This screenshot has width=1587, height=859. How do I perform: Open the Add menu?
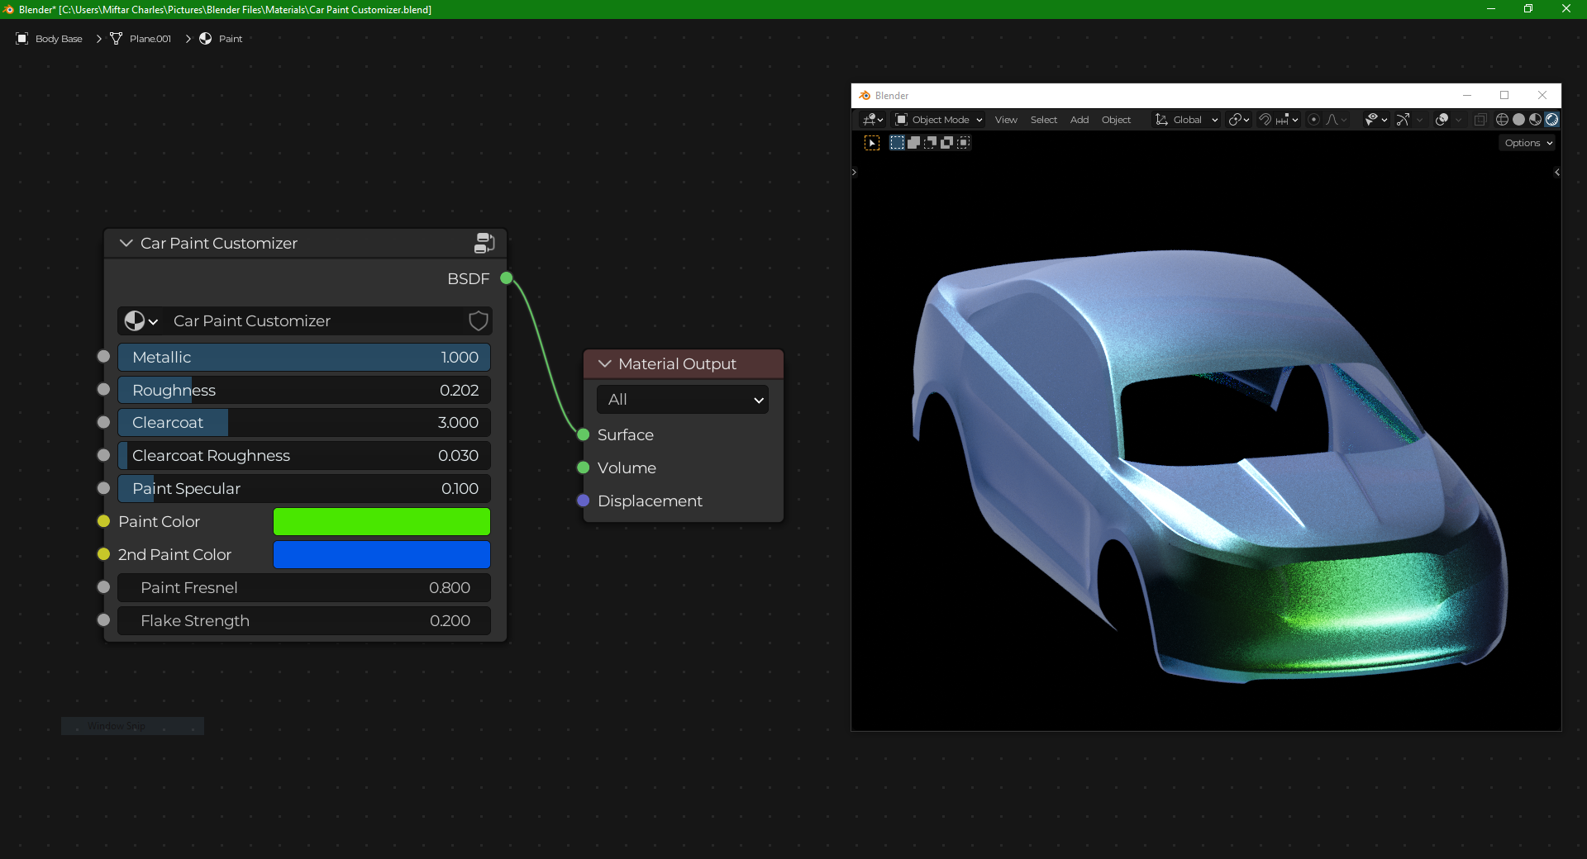pos(1079,120)
